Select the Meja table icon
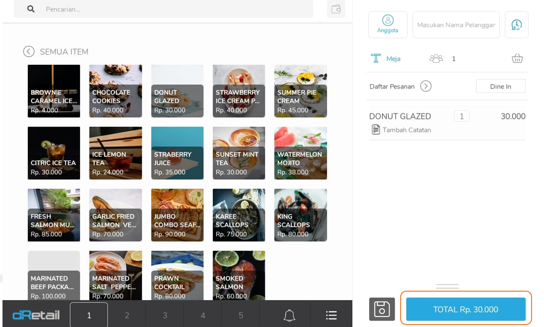Image resolution: width=544 pixels, height=327 pixels. tap(376, 59)
